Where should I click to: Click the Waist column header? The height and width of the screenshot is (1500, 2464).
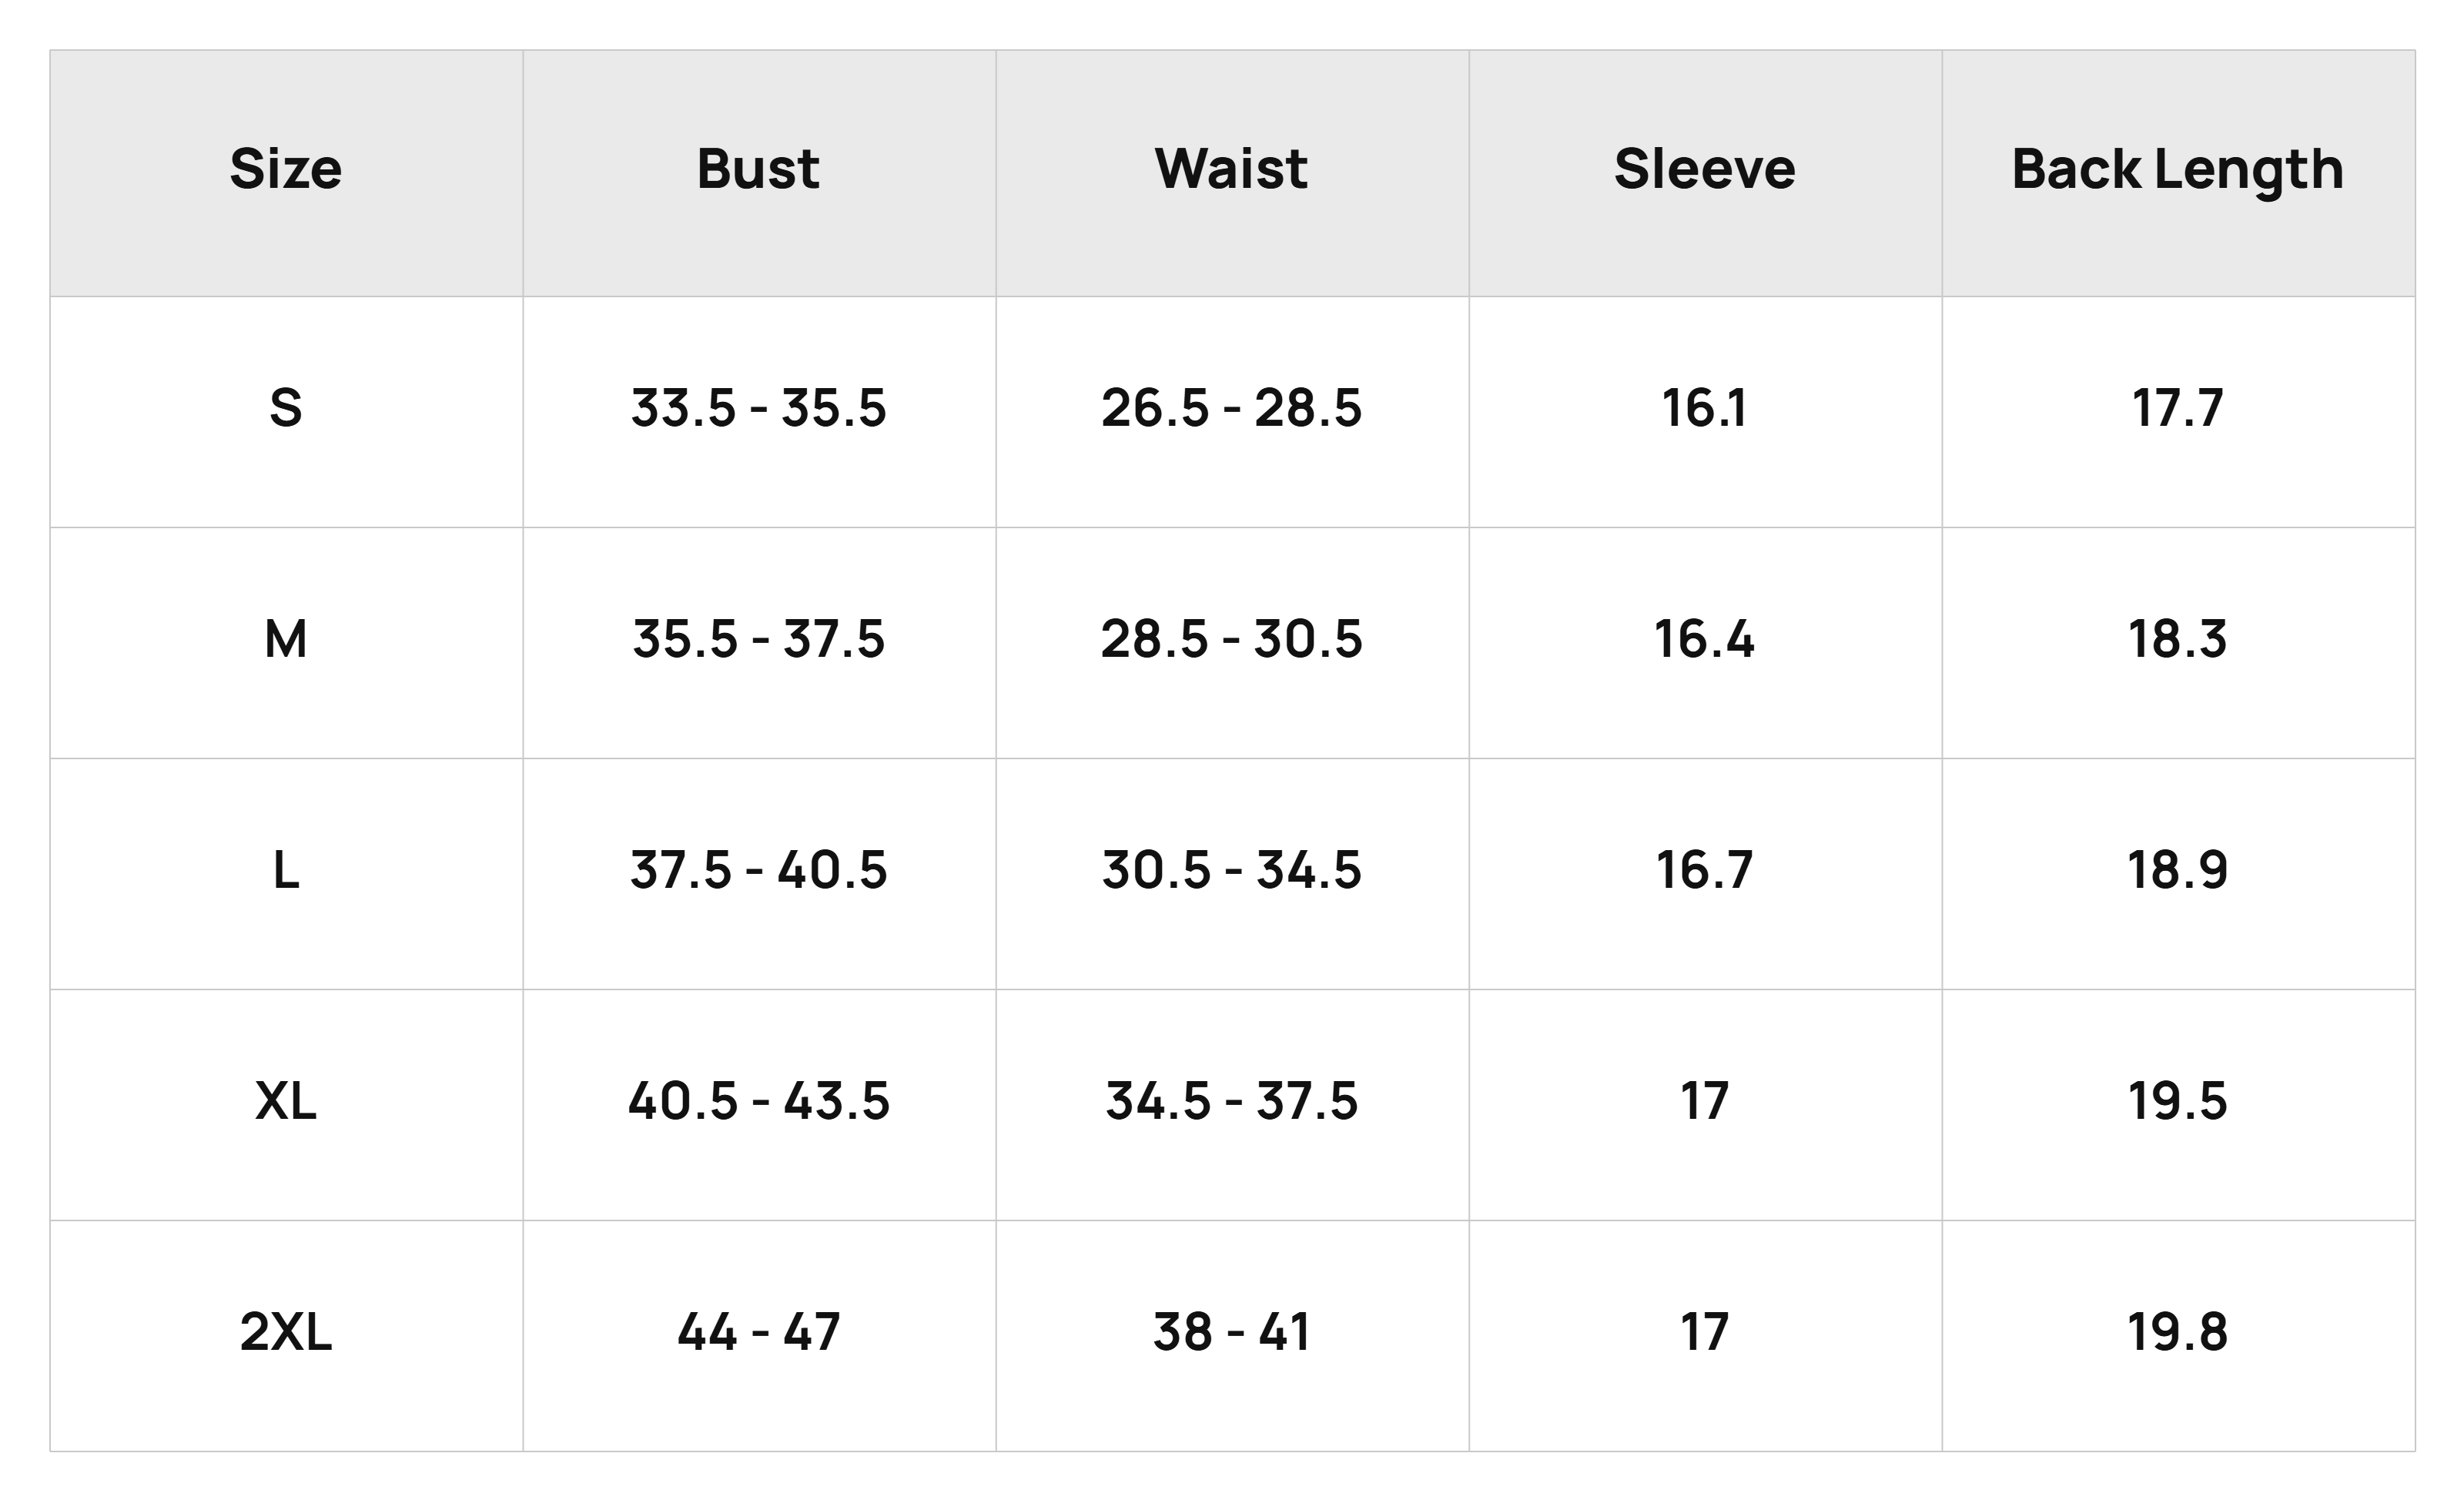point(1231,168)
